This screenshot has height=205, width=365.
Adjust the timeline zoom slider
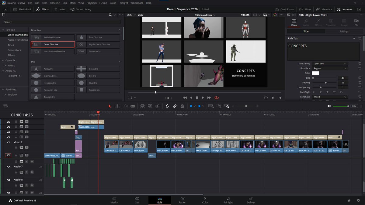point(246,106)
